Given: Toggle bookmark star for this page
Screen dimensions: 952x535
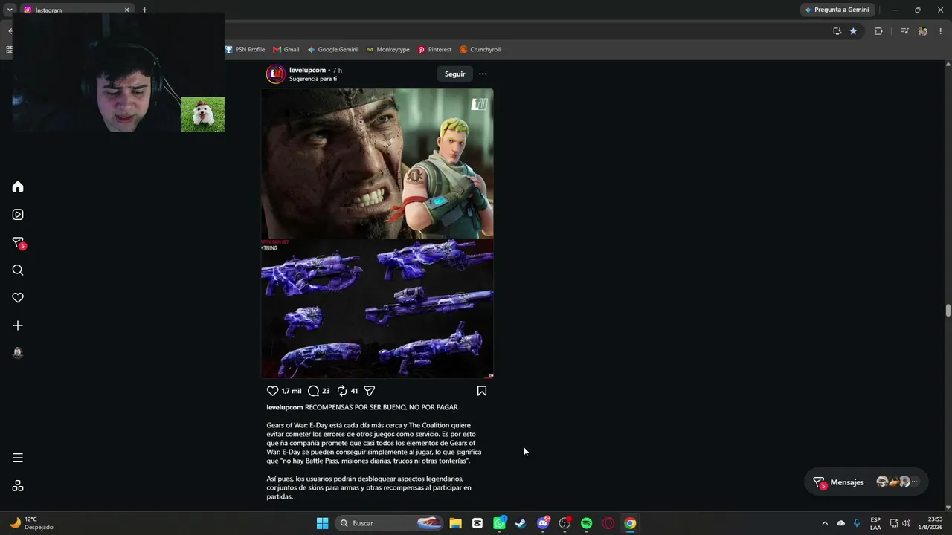Looking at the screenshot, I should (x=853, y=31).
